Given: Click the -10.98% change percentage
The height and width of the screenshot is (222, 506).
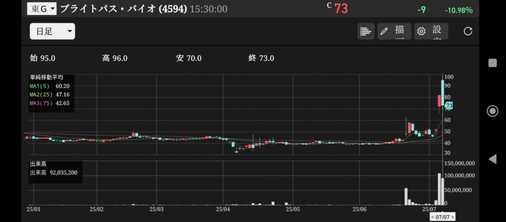Looking at the screenshot, I should pyautogui.click(x=459, y=10).
